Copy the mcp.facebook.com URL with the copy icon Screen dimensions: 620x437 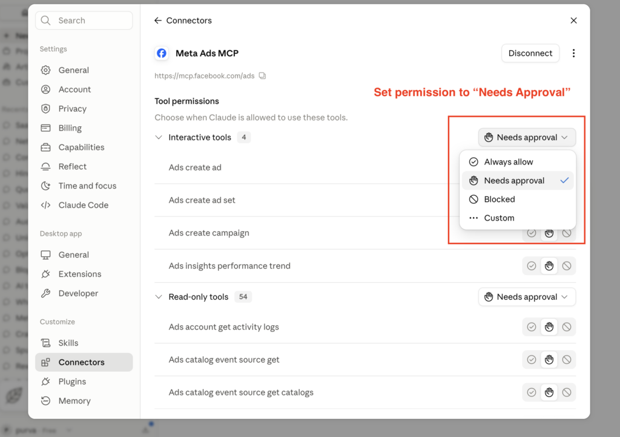[262, 76]
